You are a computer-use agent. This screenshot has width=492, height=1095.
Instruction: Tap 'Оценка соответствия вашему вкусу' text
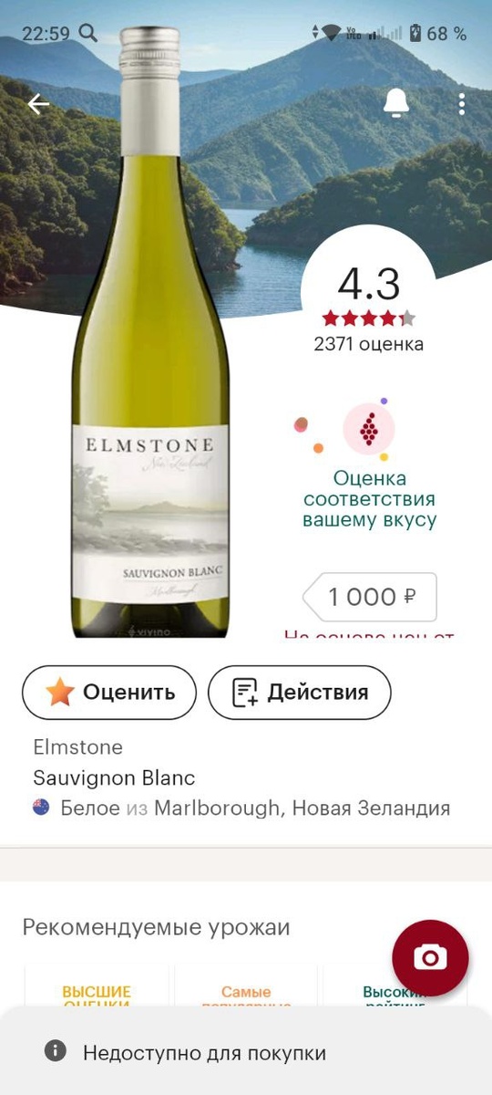[x=369, y=499]
